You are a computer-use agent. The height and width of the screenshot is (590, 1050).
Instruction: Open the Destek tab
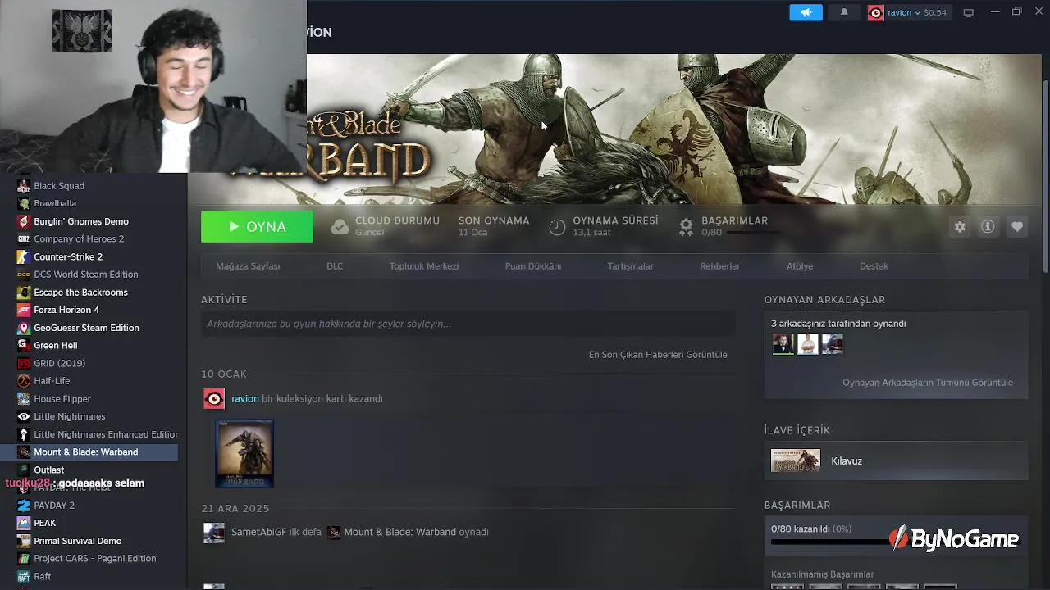pyautogui.click(x=874, y=266)
